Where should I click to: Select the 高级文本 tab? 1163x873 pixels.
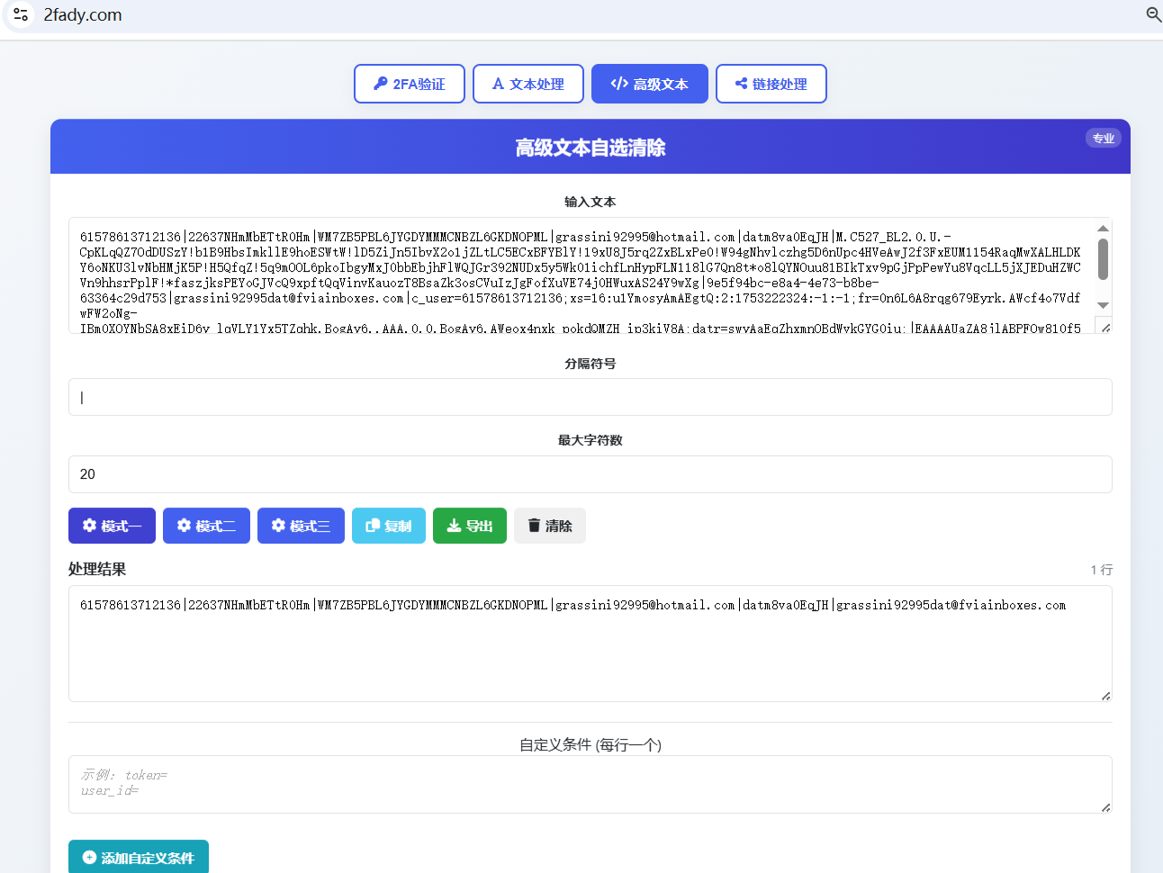point(649,84)
